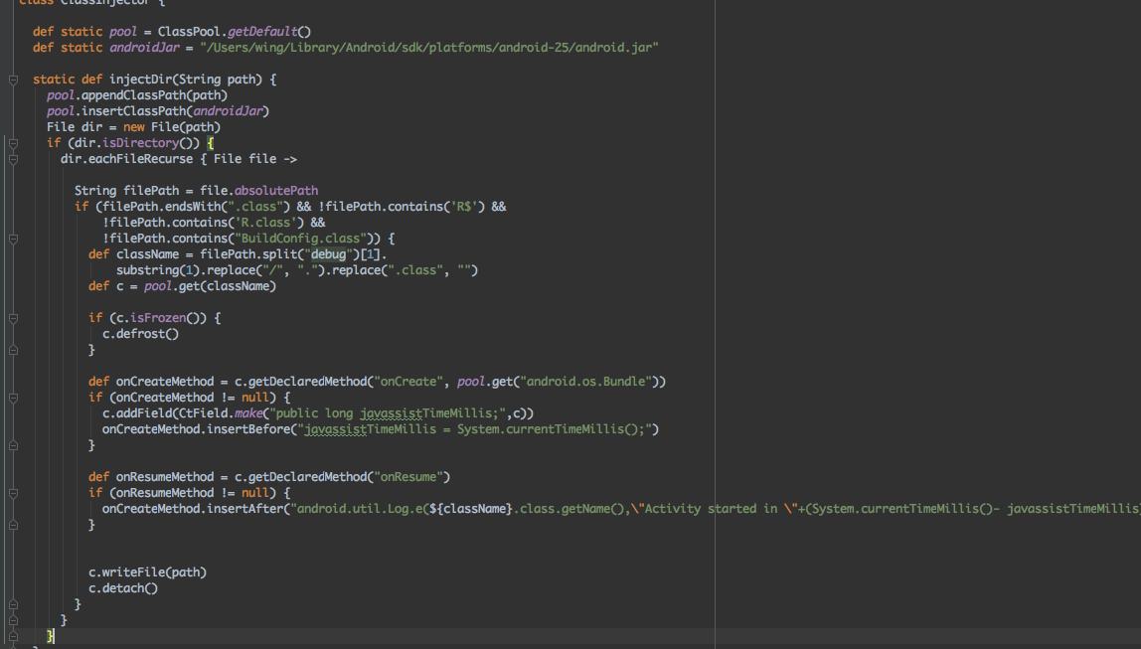Click fold end marker below the insertAfter line

(13, 525)
